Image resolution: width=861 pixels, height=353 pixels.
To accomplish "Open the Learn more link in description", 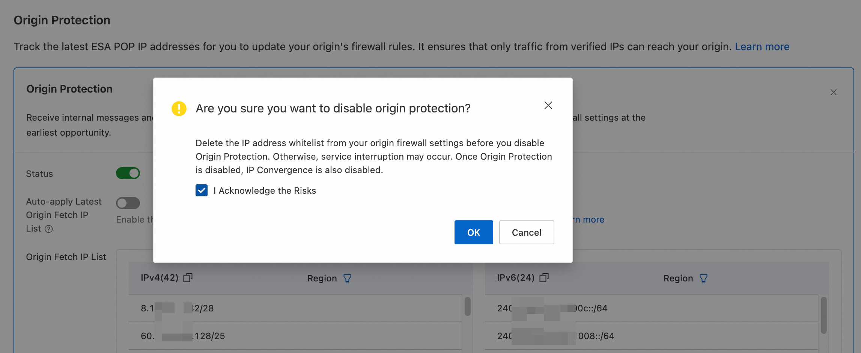I will (762, 46).
